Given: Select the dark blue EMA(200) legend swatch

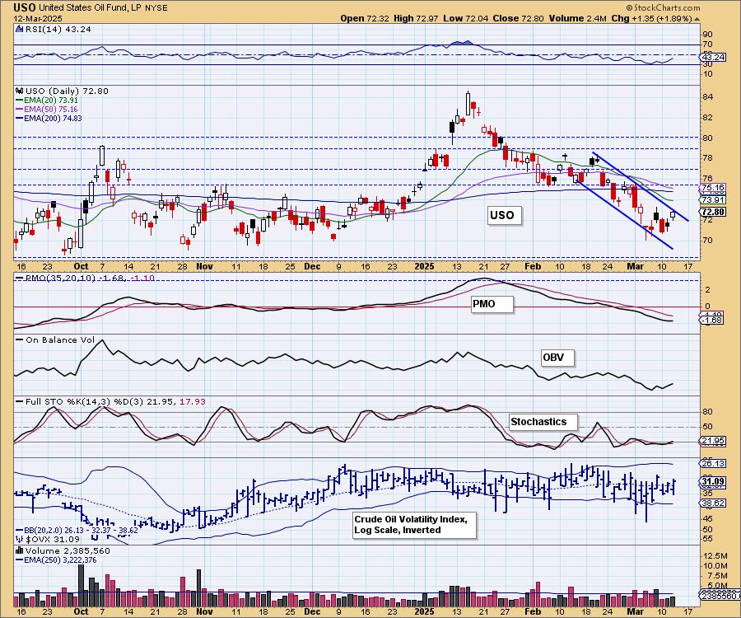Looking at the screenshot, I should point(20,118).
